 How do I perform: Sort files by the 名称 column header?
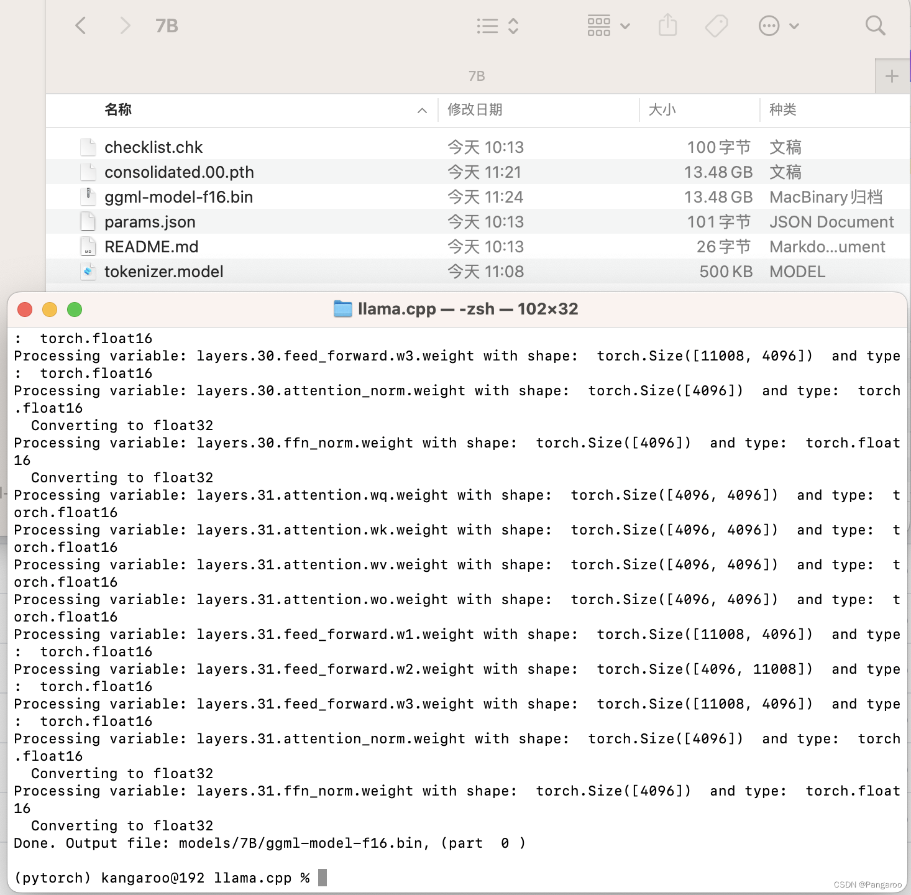click(x=118, y=110)
